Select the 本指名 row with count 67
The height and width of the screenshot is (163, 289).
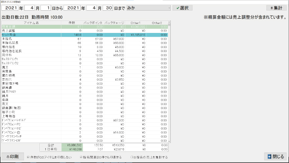pos(85,39)
